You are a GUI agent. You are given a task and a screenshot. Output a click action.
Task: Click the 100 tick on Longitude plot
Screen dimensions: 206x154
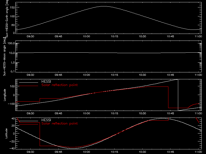[x=13, y=86]
